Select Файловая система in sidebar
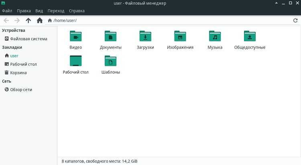This screenshot has width=301, height=165. [28, 39]
